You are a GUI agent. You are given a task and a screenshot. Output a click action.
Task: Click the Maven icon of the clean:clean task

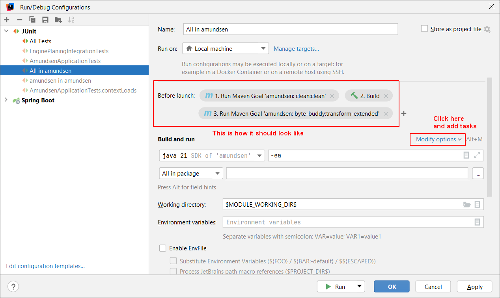click(x=209, y=96)
